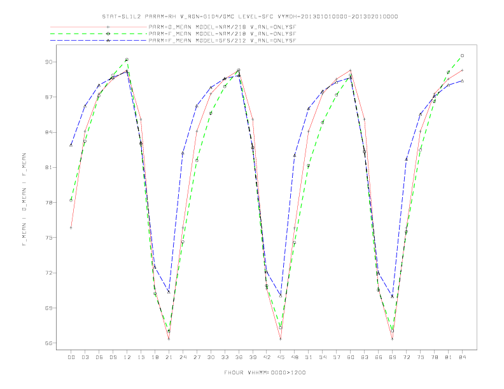Image resolution: width=504 pixels, height=389 pixels.
Task: Click x-axis forecast hour label 72
Action: click(407, 357)
